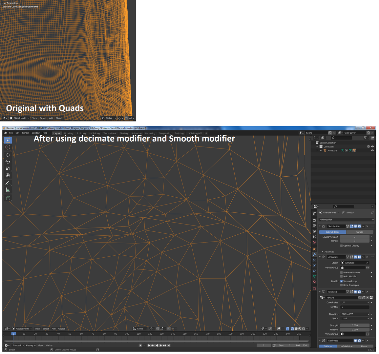Uncheck Vertex Groups bind option

coord(341,281)
